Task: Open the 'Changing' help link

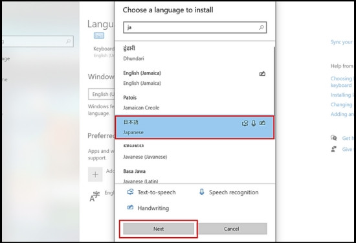Action: (342, 104)
